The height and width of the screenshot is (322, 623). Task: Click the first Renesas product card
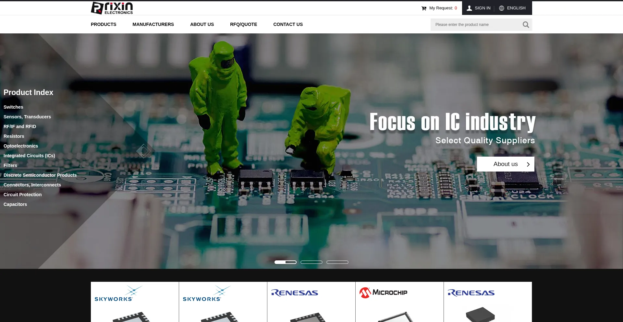pos(311,302)
